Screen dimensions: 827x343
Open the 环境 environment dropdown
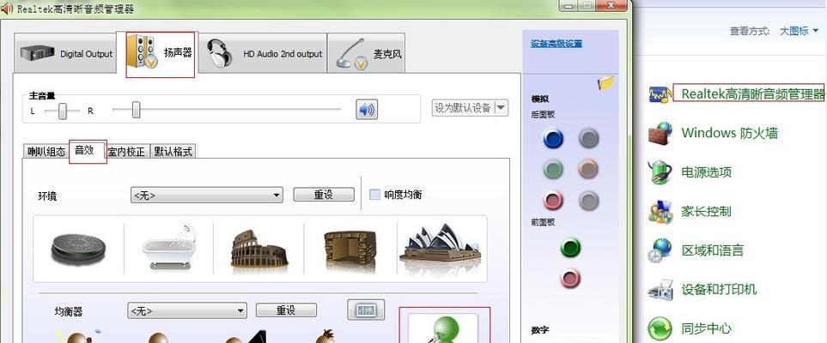207,195
